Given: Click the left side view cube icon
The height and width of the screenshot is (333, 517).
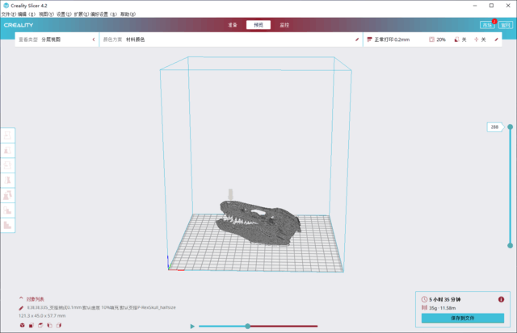Looking at the screenshot, I should 49,326.
